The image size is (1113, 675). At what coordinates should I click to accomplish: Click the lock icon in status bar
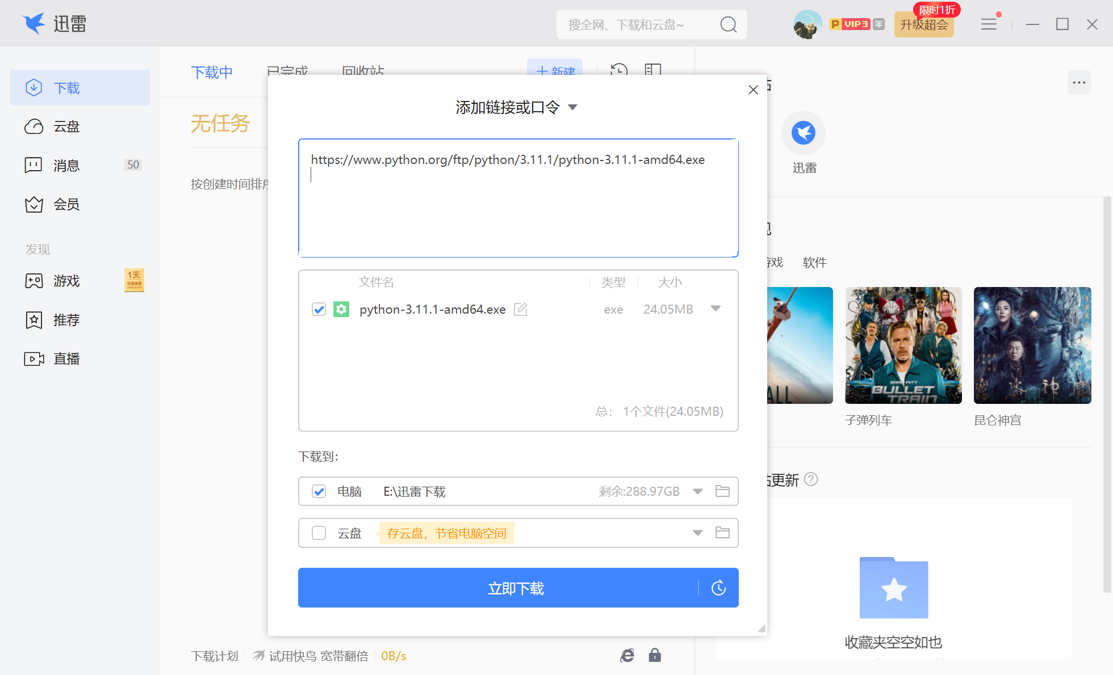click(x=655, y=656)
